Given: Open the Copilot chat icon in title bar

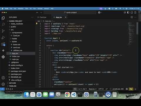Looking at the screenshot, I should 99,12.
